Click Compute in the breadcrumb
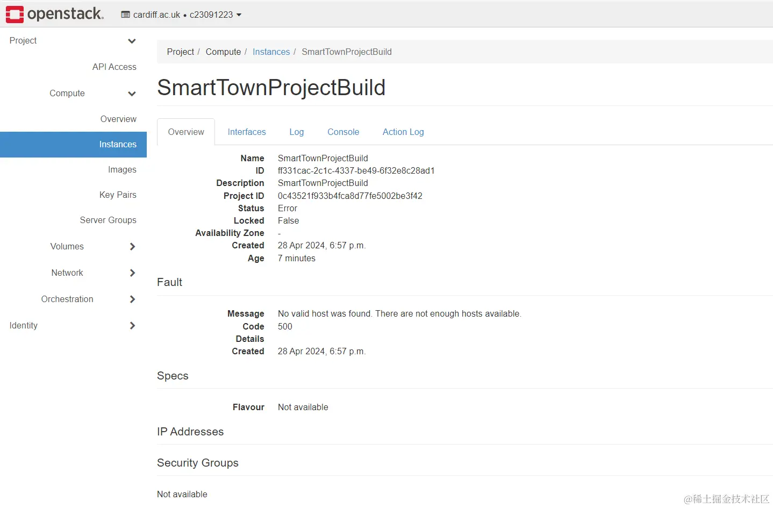Image resolution: width=773 pixels, height=508 pixels. (x=223, y=52)
